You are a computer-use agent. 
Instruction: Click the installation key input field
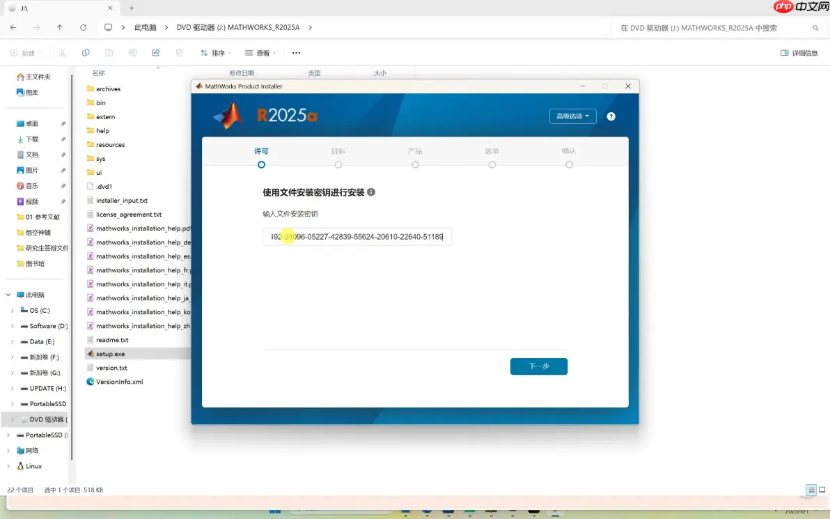pos(357,237)
